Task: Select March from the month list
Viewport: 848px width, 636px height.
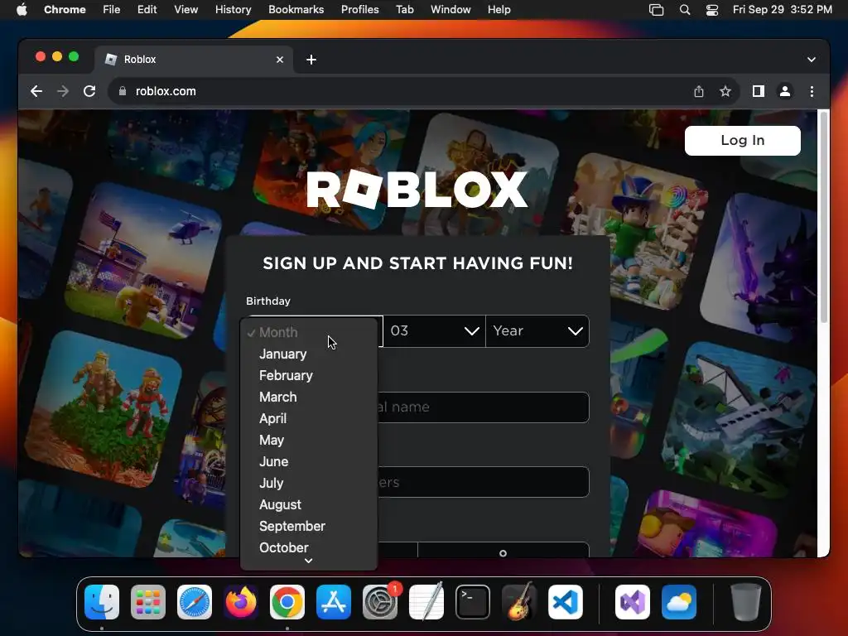Action: tap(309, 397)
